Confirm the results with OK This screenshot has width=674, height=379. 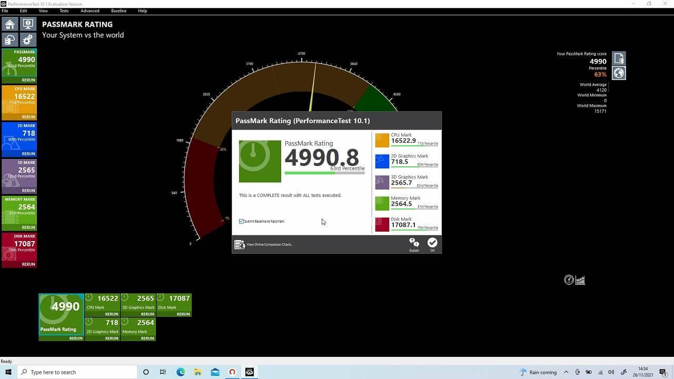pos(432,243)
